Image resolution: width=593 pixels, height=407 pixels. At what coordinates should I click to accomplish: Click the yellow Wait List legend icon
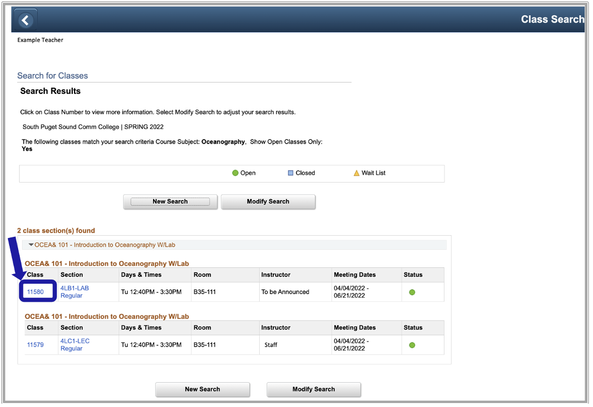[356, 173]
